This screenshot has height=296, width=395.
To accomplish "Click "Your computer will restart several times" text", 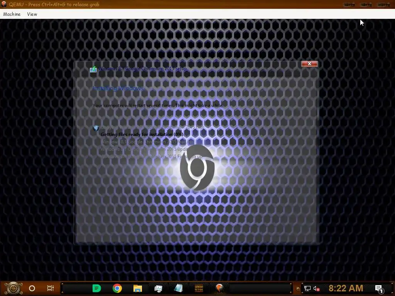I will tap(133, 106).
